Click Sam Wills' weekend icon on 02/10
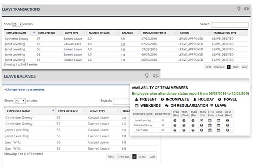253x167 pixels. [x=218, y=130]
